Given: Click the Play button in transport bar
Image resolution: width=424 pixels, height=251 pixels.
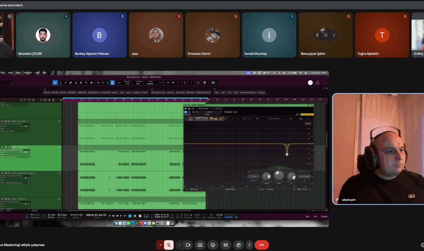Looking at the screenshot, I should (135, 216).
